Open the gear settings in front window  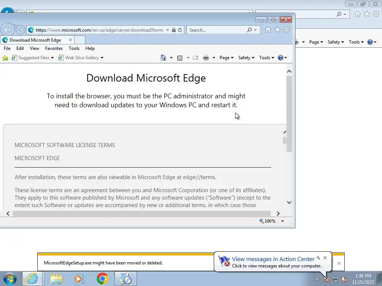click(x=286, y=30)
